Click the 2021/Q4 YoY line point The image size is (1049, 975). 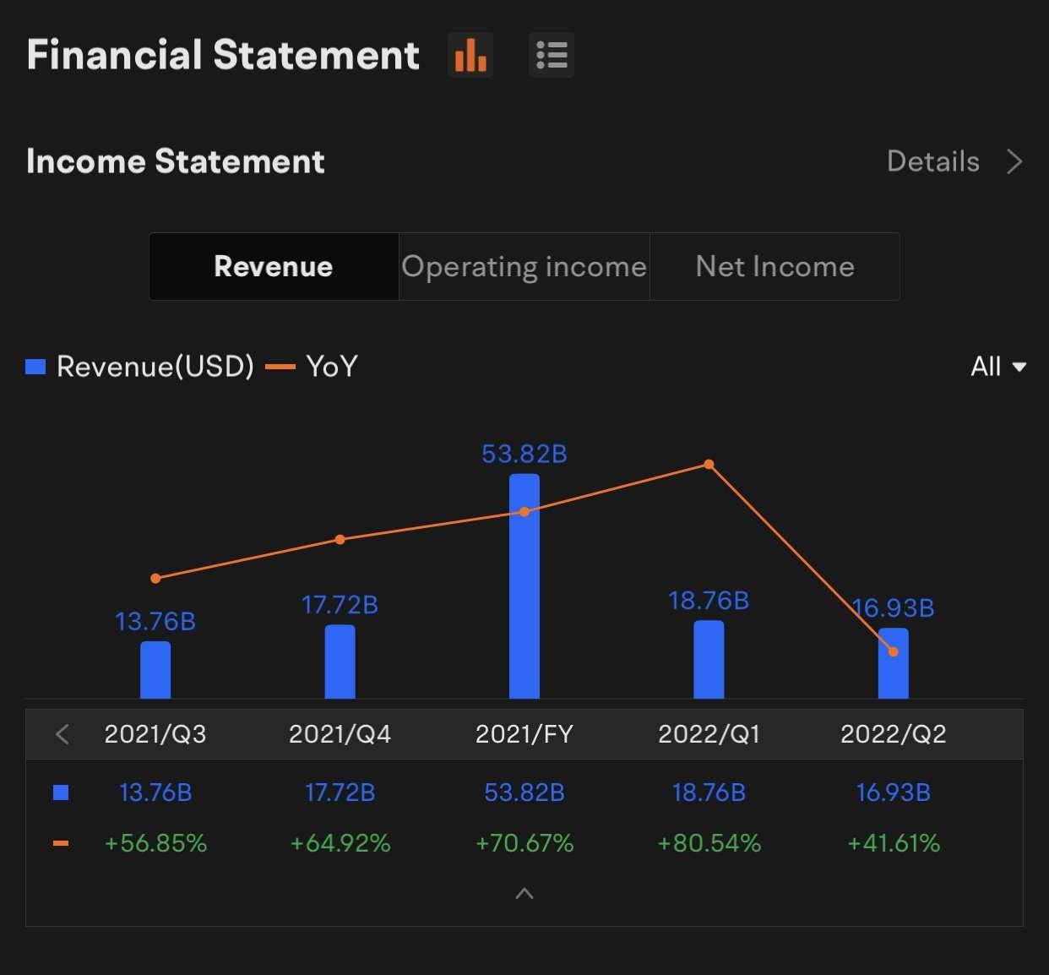[340, 539]
